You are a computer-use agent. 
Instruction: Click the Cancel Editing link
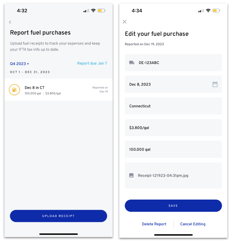(x=193, y=224)
